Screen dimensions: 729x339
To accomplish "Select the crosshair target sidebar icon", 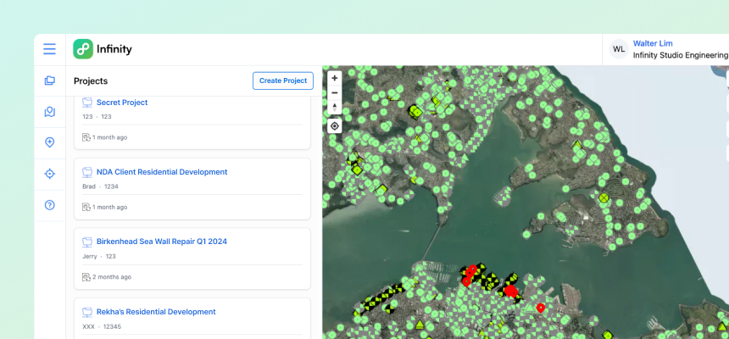I will tap(50, 174).
